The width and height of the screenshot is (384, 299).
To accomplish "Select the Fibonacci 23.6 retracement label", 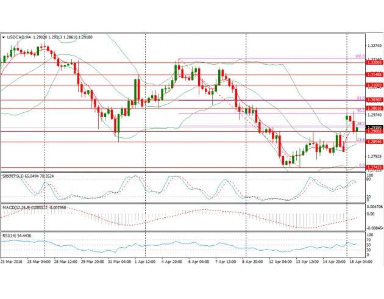I will [x=360, y=140].
